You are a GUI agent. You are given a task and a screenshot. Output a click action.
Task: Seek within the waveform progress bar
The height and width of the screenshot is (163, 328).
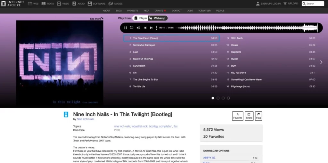click(x=247, y=28)
